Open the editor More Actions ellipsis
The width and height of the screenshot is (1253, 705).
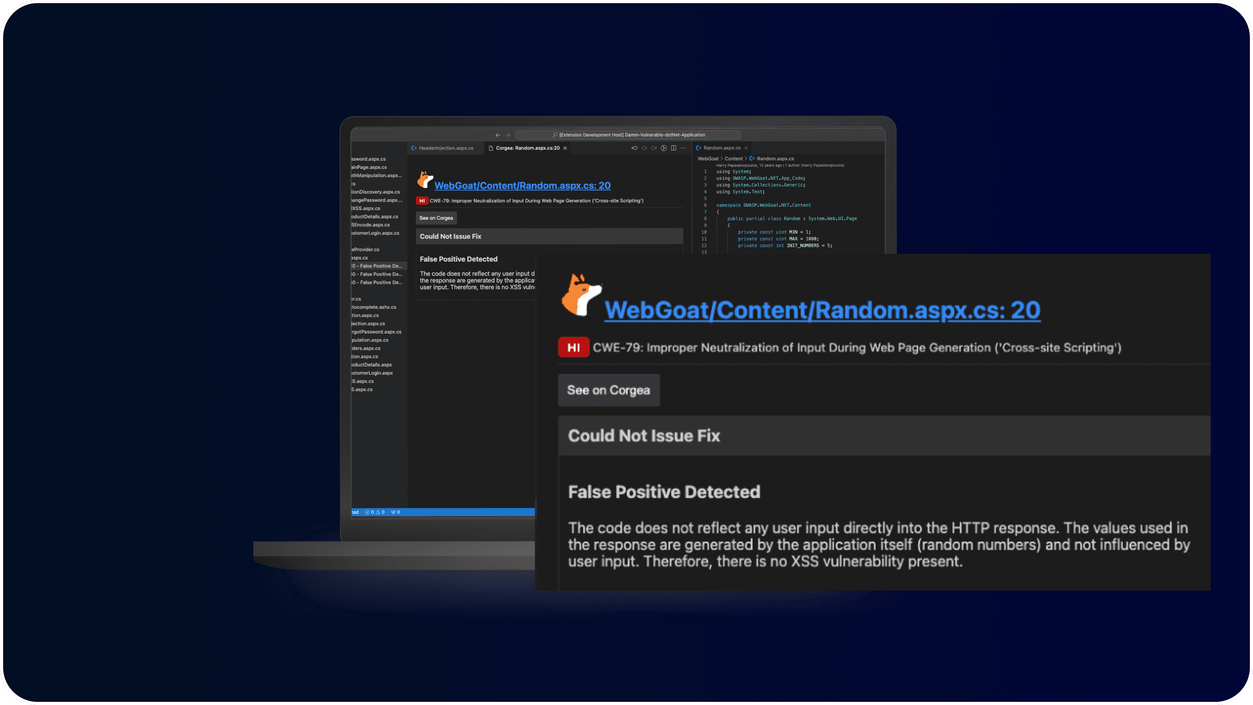click(683, 148)
